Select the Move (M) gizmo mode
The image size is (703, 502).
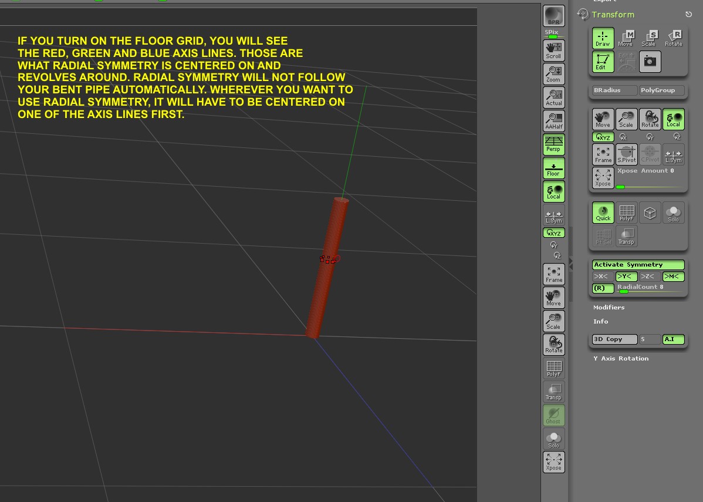(x=626, y=38)
